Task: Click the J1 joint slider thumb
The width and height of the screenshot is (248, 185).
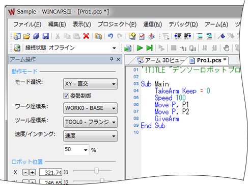Action: [96, 171]
